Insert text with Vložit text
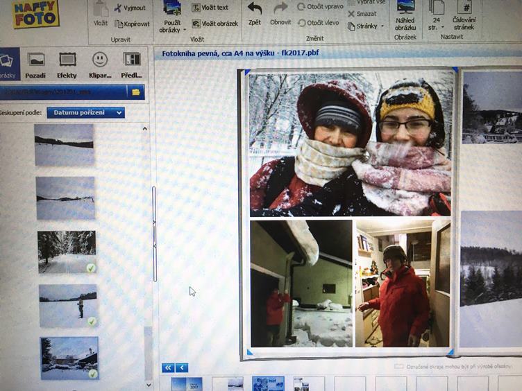Viewport: 522px width, 391px height. tap(210, 8)
